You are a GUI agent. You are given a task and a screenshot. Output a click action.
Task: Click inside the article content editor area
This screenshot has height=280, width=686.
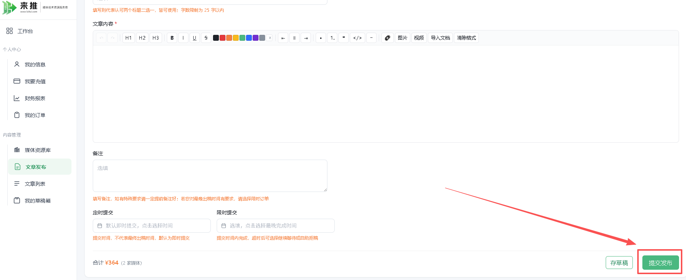(x=386, y=94)
